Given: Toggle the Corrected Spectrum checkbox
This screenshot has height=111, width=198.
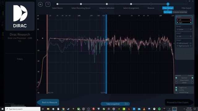Looking at the screenshot, I should tap(192, 78).
